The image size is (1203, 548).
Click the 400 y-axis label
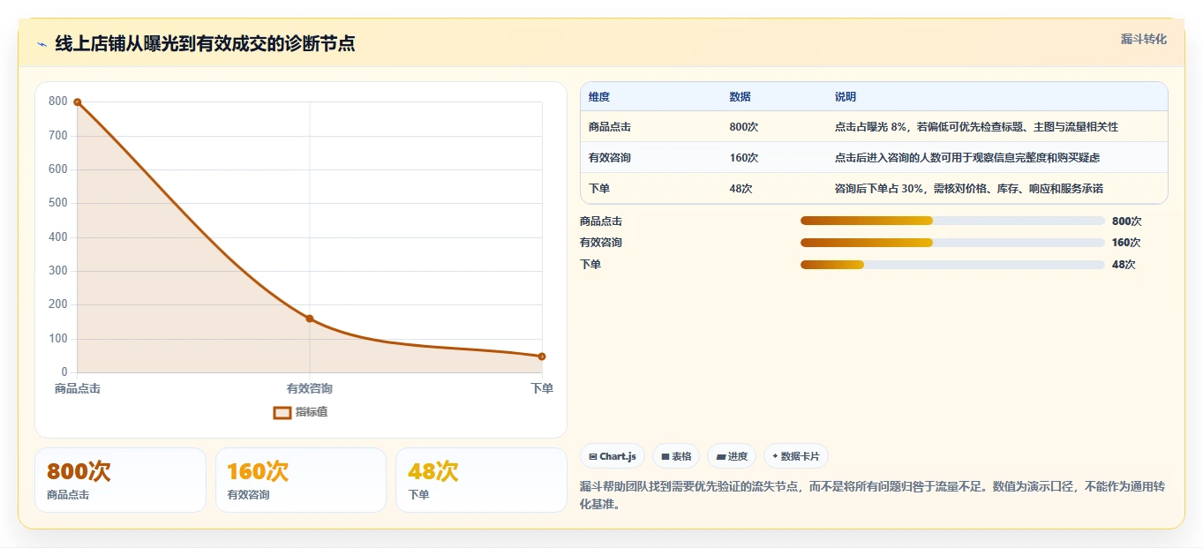pos(58,237)
